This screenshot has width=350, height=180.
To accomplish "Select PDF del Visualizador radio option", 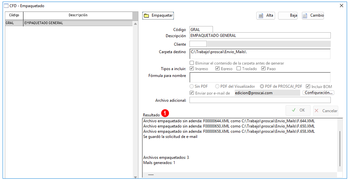I will coord(217,86).
